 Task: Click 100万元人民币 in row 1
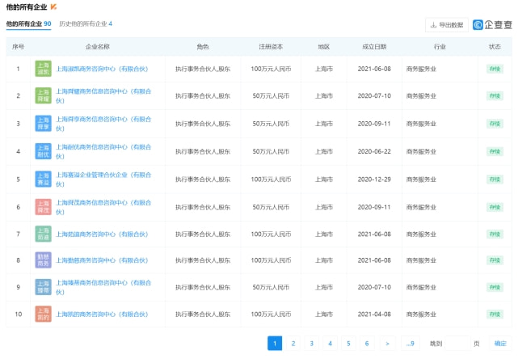click(271, 69)
